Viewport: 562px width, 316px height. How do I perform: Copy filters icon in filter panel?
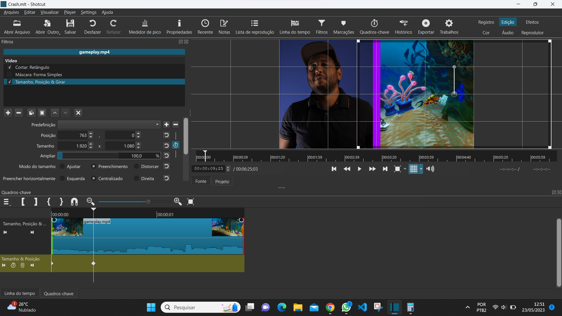point(31,113)
